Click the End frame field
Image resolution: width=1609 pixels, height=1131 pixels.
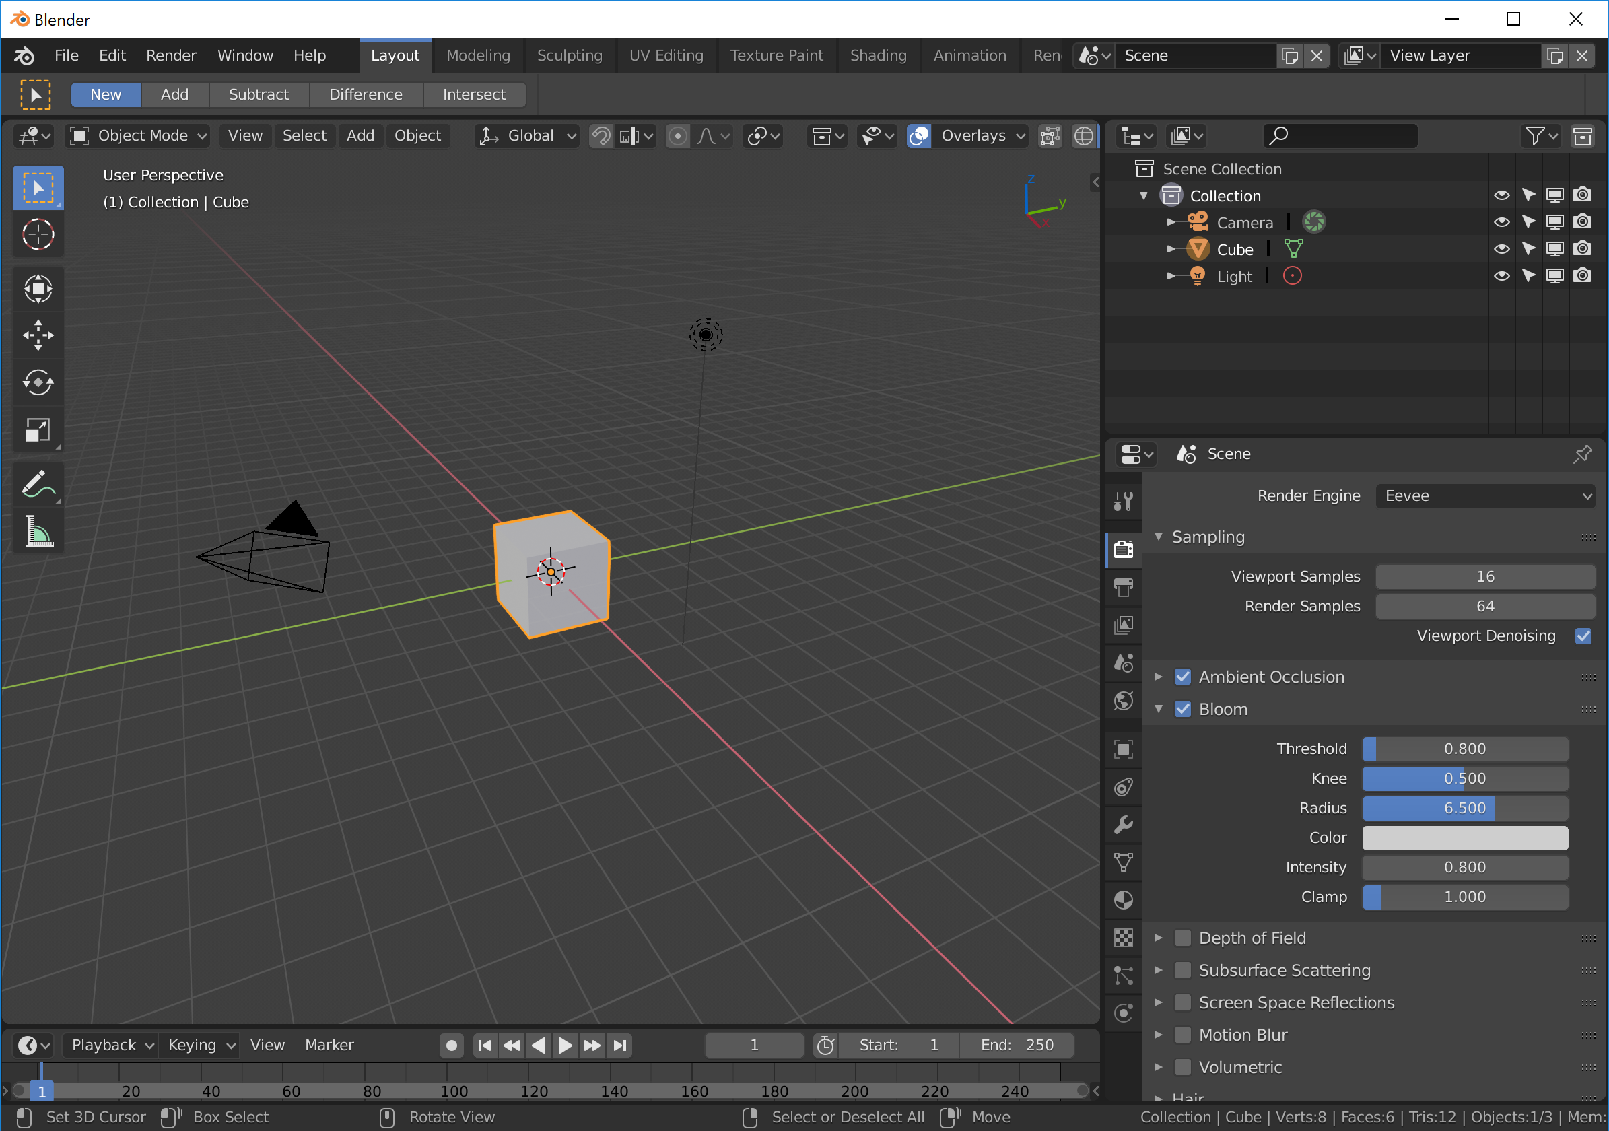(1017, 1045)
